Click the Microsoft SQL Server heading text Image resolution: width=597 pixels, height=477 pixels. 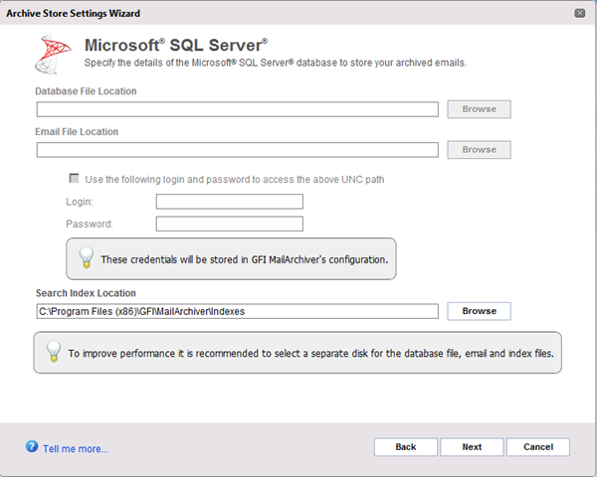[x=176, y=46]
